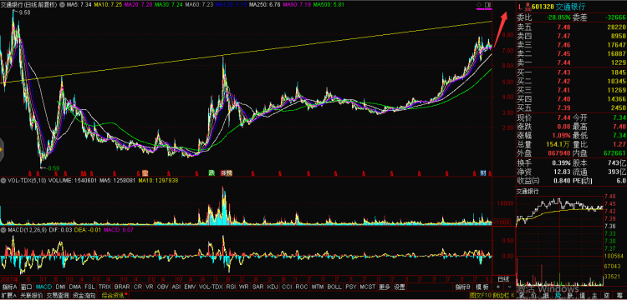Click the green 跌 event marker
Screen dimensions: 627x300
click(212, 172)
